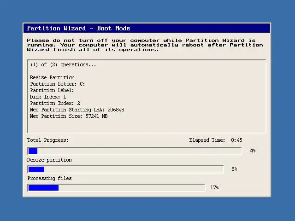Click the 'Total Progress:' label
The height and width of the screenshot is (221, 295).
coord(47,140)
